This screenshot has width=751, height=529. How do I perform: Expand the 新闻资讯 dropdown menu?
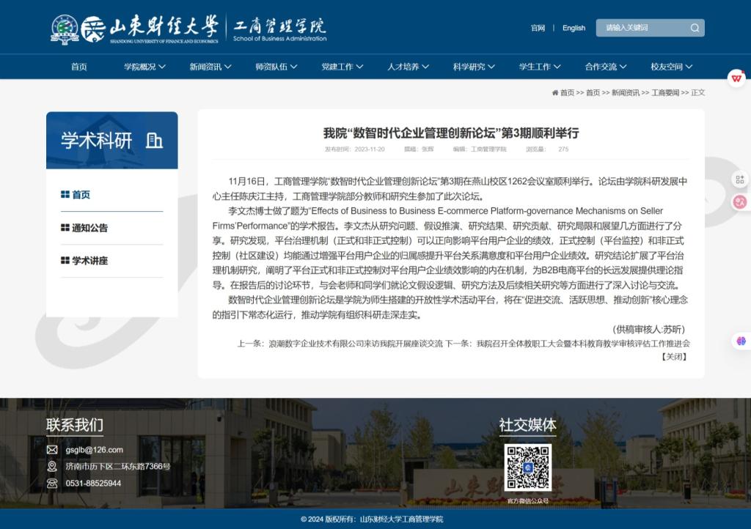tap(210, 67)
